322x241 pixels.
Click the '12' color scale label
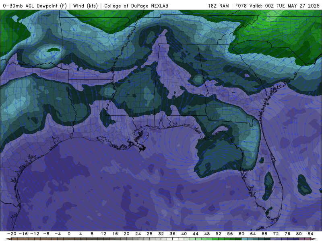[x=103, y=234]
